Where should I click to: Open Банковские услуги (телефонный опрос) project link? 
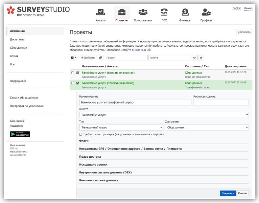pyautogui.click(x=108, y=83)
